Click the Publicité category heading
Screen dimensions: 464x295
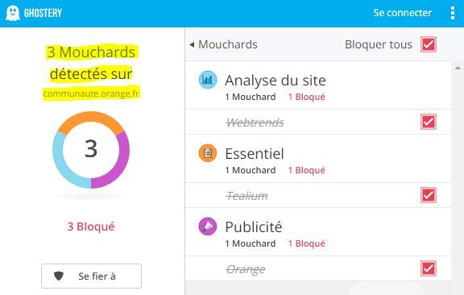point(254,226)
